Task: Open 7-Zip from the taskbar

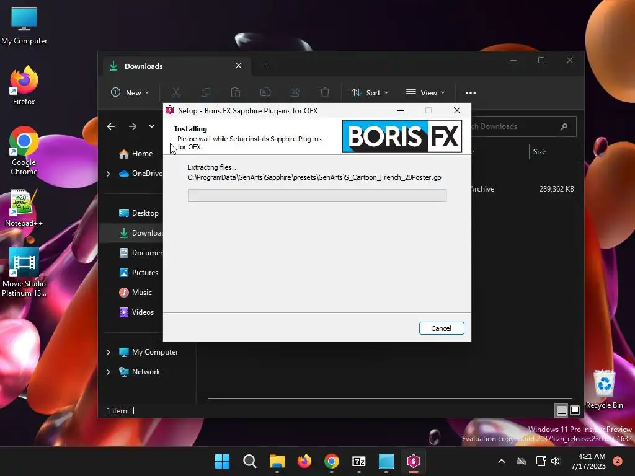Action: [x=359, y=461]
